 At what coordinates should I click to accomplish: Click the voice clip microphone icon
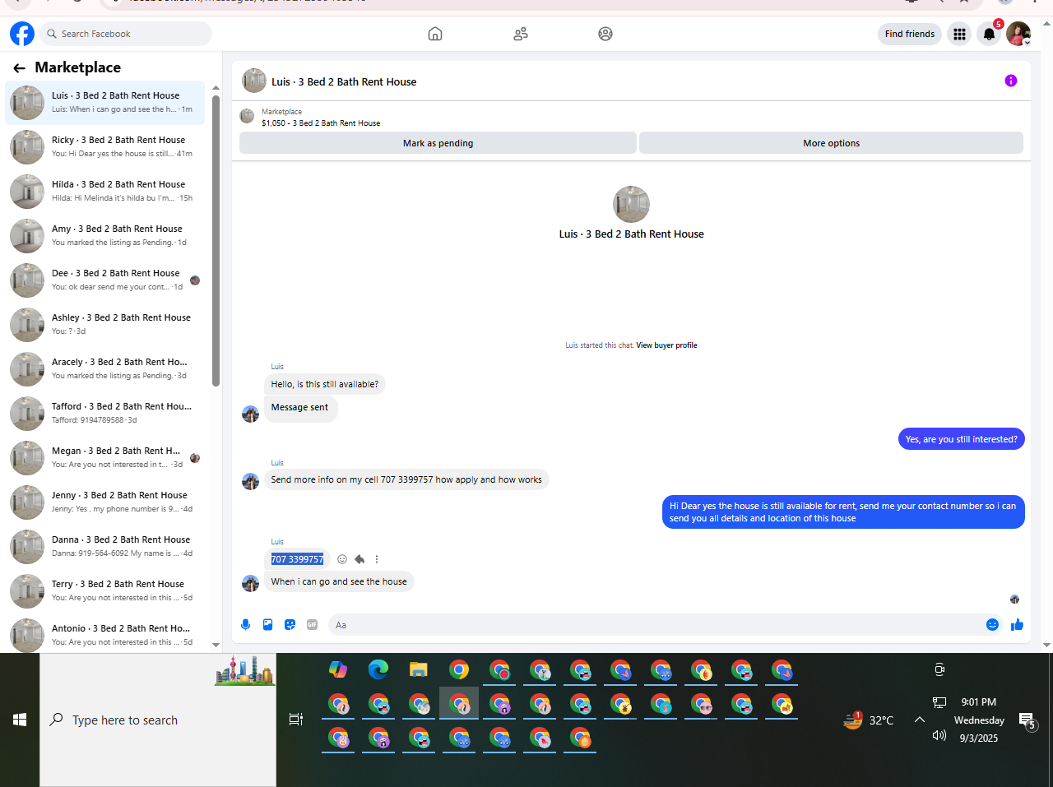[x=245, y=625]
